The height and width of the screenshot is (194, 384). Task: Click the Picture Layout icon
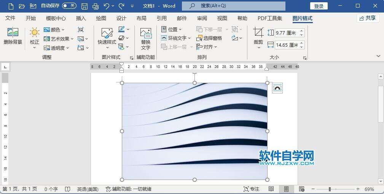pyautogui.click(x=121, y=46)
